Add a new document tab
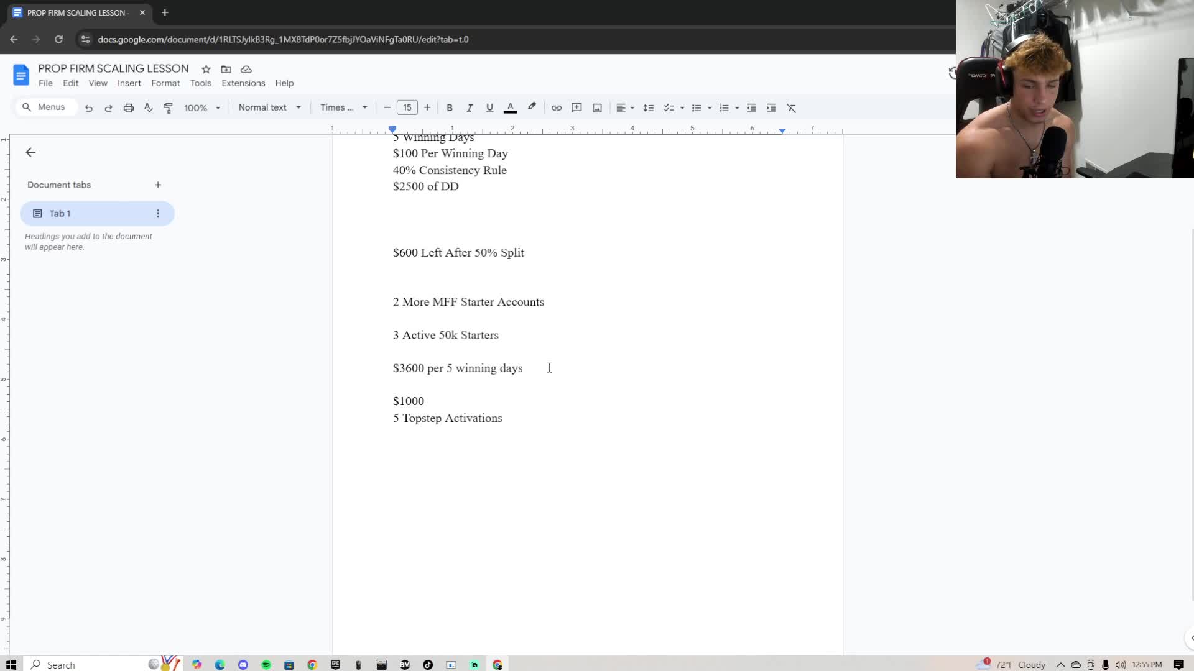This screenshot has width=1194, height=671. click(x=158, y=185)
